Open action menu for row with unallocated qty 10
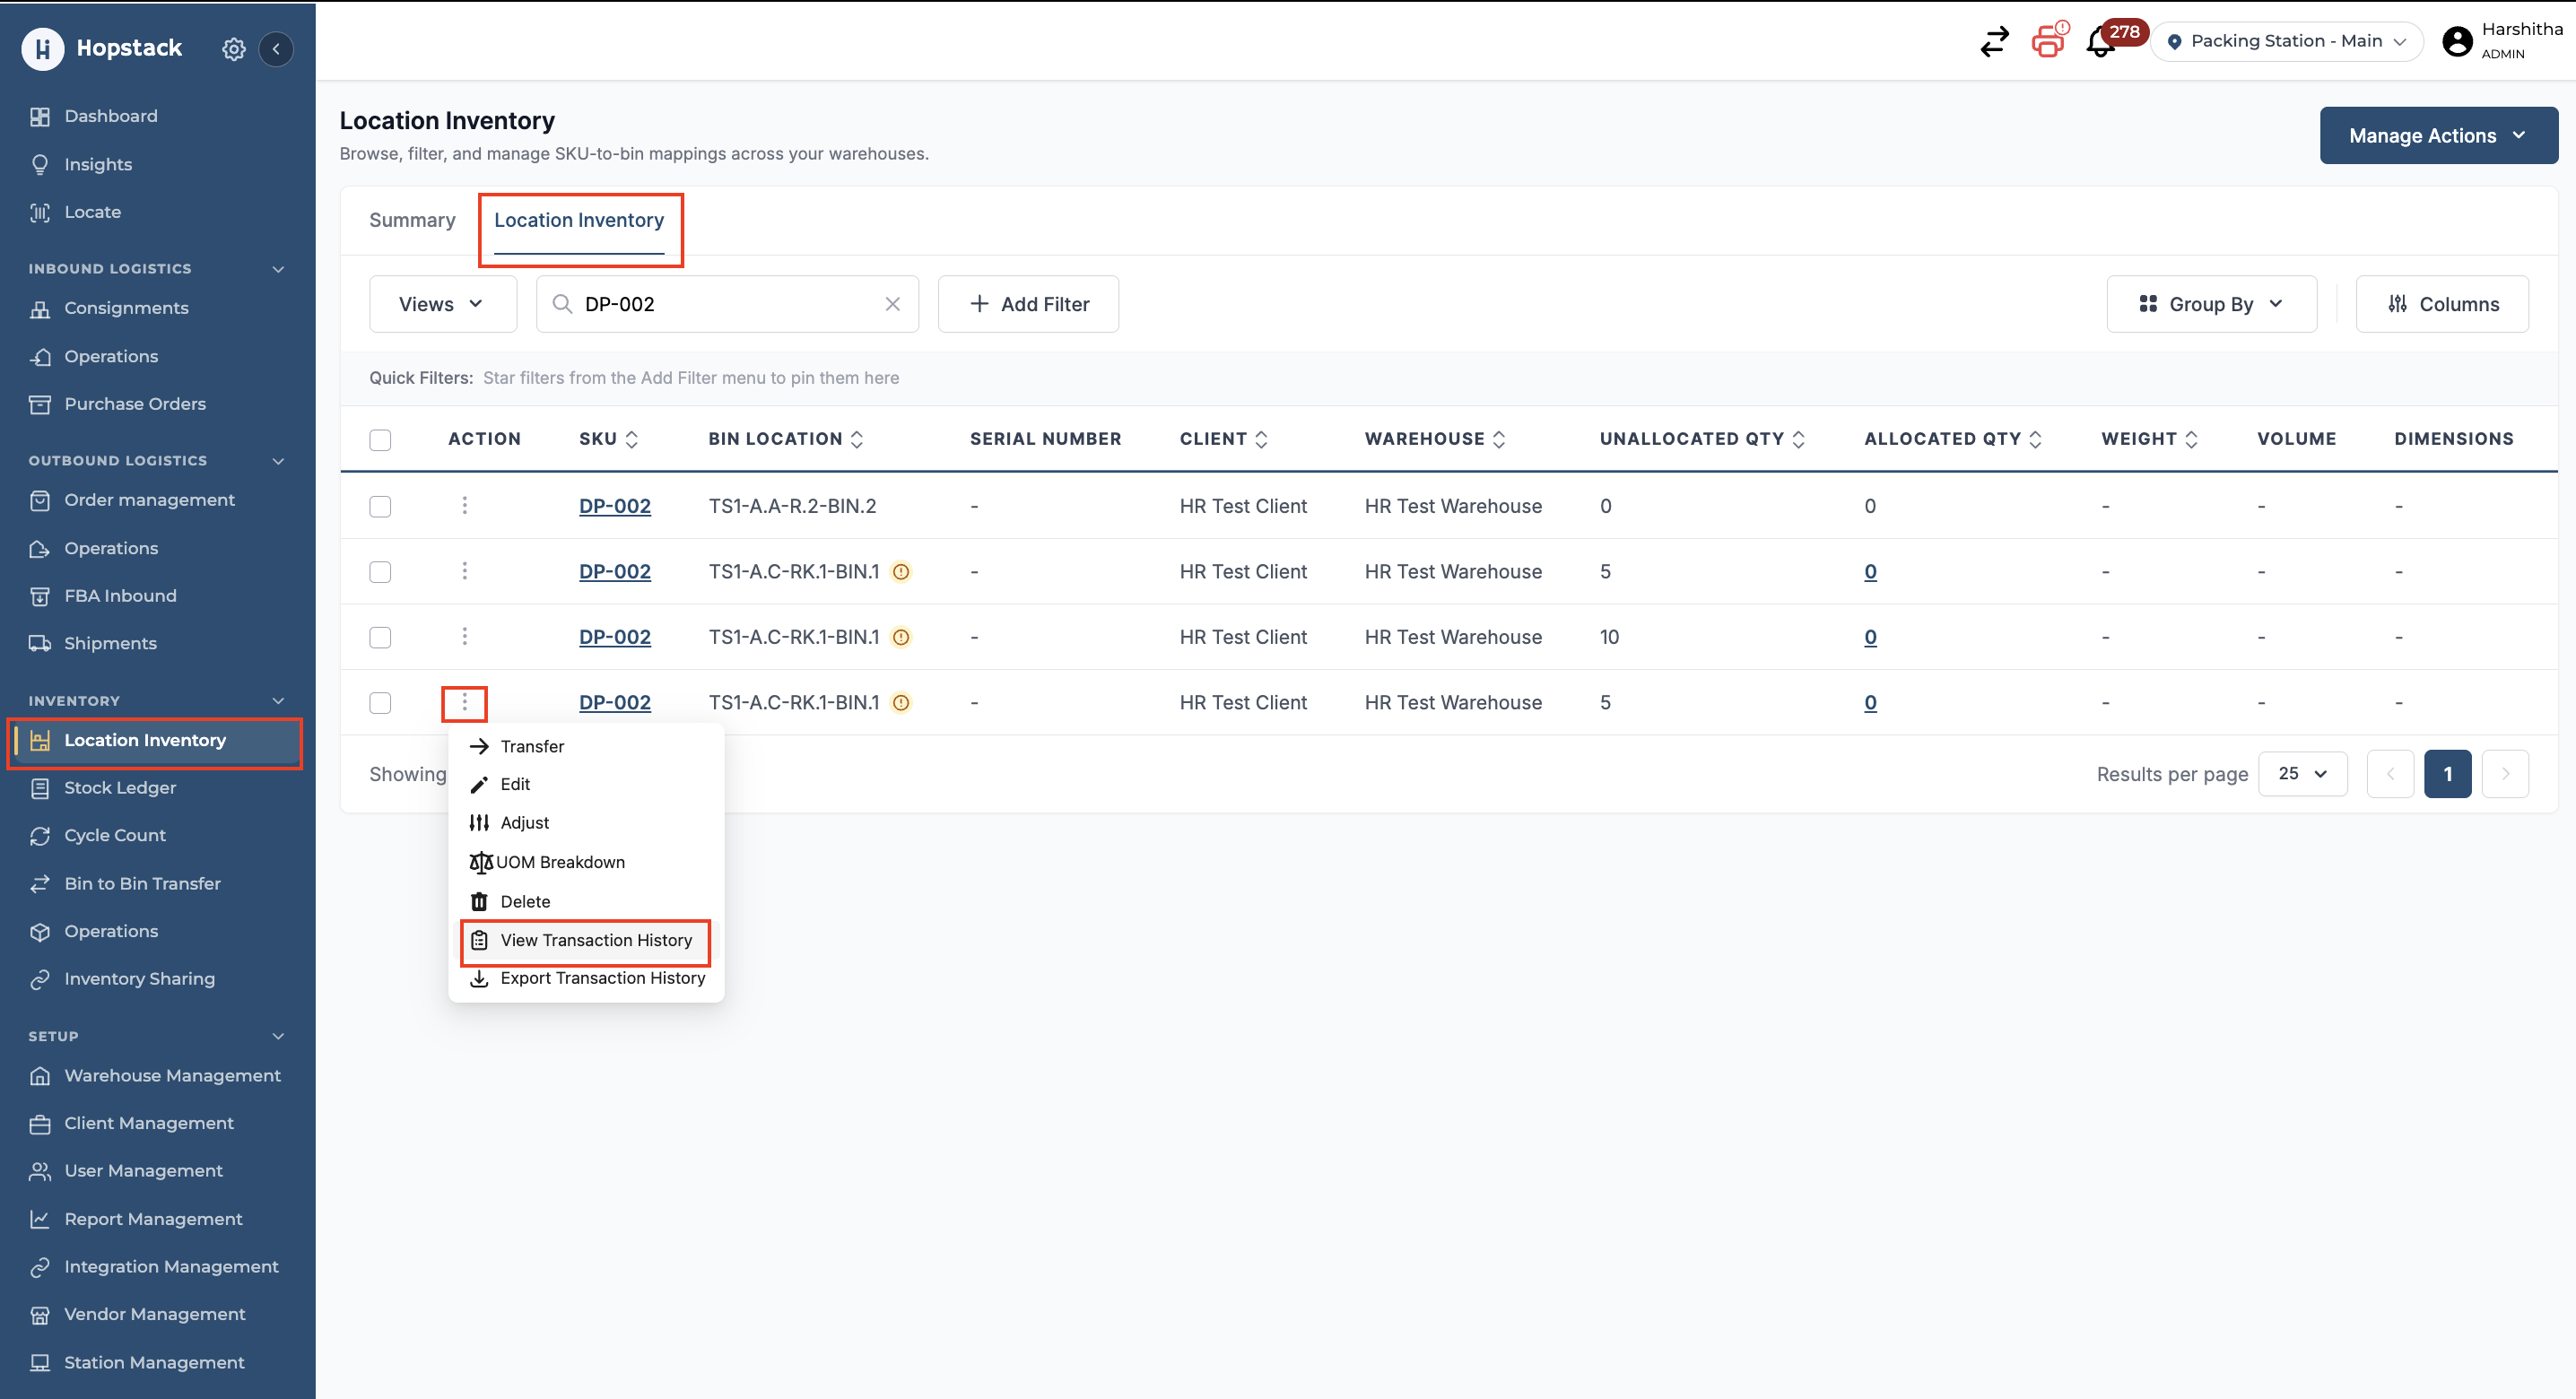The height and width of the screenshot is (1399, 2576). pos(464,636)
